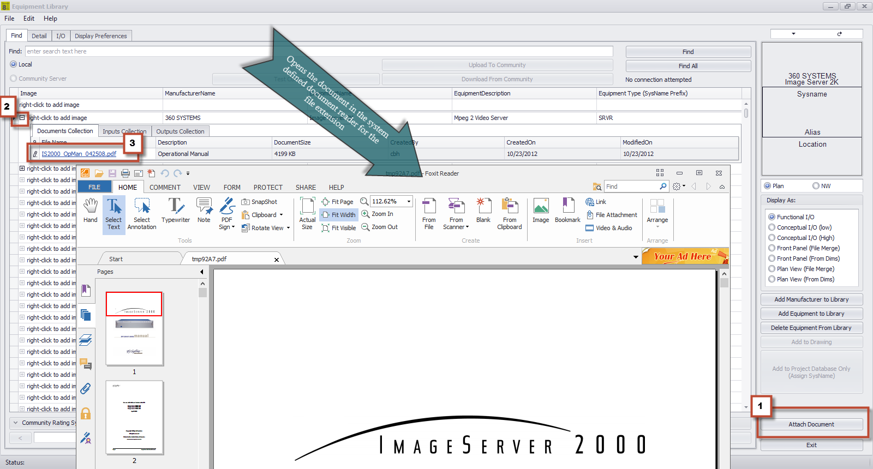Image resolution: width=873 pixels, height=469 pixels.
Task: Open the Rotate View dropdown
Action: click(288, 228)
